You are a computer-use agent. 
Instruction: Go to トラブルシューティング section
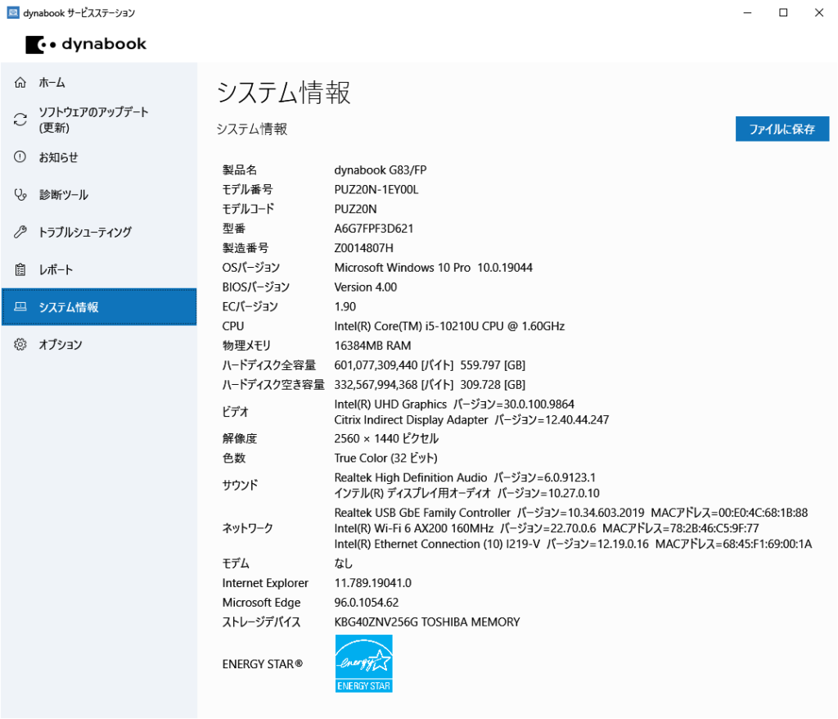tap(99, 232)
